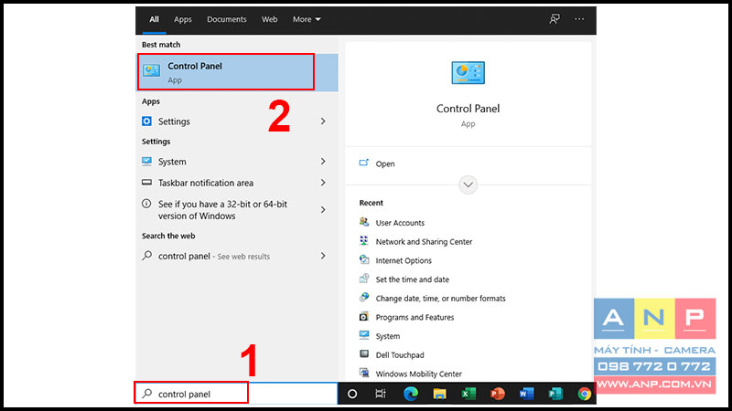
Task: Click the User Accounts icon
Action: [364, 222]
